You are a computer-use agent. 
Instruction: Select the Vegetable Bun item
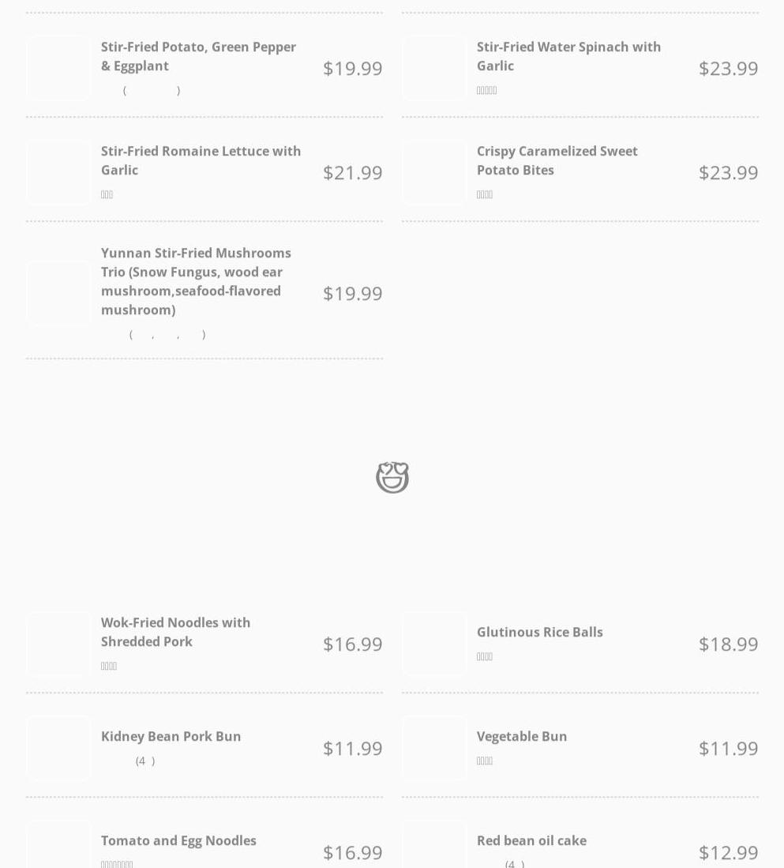521,736
